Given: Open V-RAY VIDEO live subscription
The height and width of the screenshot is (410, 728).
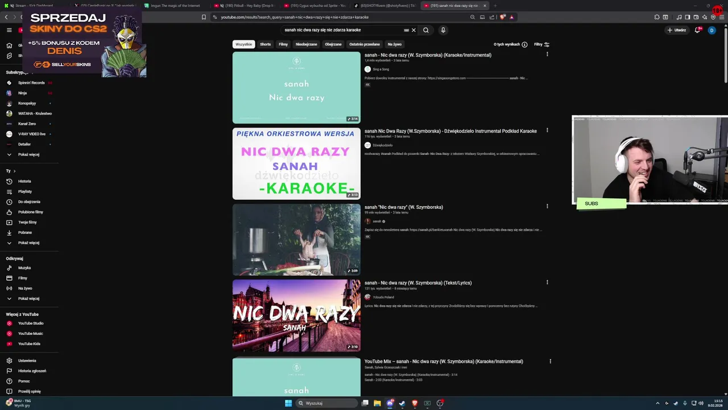Looking at the screenshot, I should pos(29,134).
